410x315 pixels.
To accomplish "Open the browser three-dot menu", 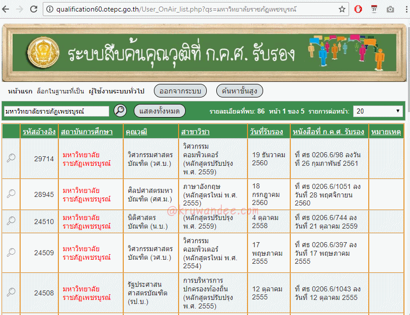I will coord(406,10).
